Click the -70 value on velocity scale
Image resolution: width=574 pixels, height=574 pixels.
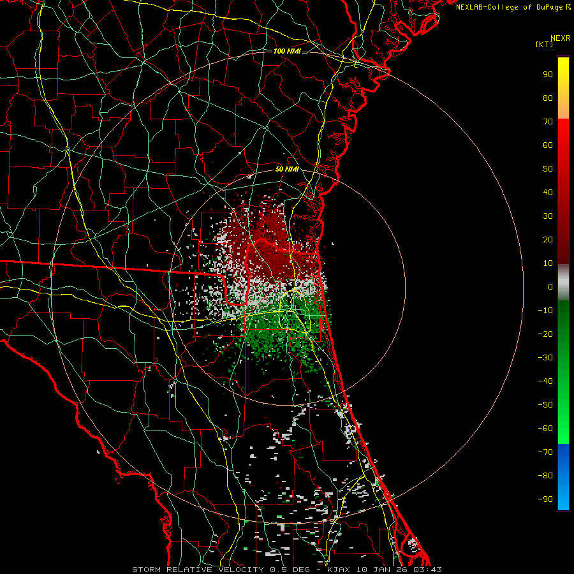[545, 452]
